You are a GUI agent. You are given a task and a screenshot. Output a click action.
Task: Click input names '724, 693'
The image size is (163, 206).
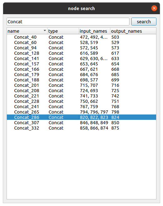click(x=89, y=91)
